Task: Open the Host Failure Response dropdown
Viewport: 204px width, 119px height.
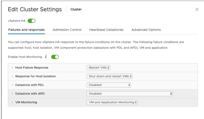Action: 98,67
